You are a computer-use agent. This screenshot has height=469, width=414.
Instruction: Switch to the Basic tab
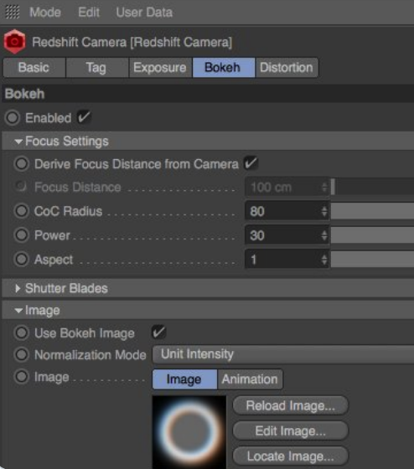[x=34, y=68]
